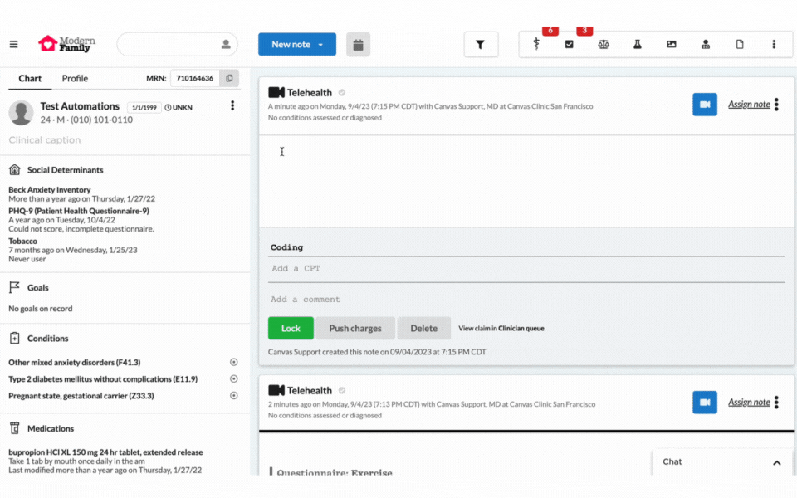
Task: Open the lab flask icon
Action: 638,45
